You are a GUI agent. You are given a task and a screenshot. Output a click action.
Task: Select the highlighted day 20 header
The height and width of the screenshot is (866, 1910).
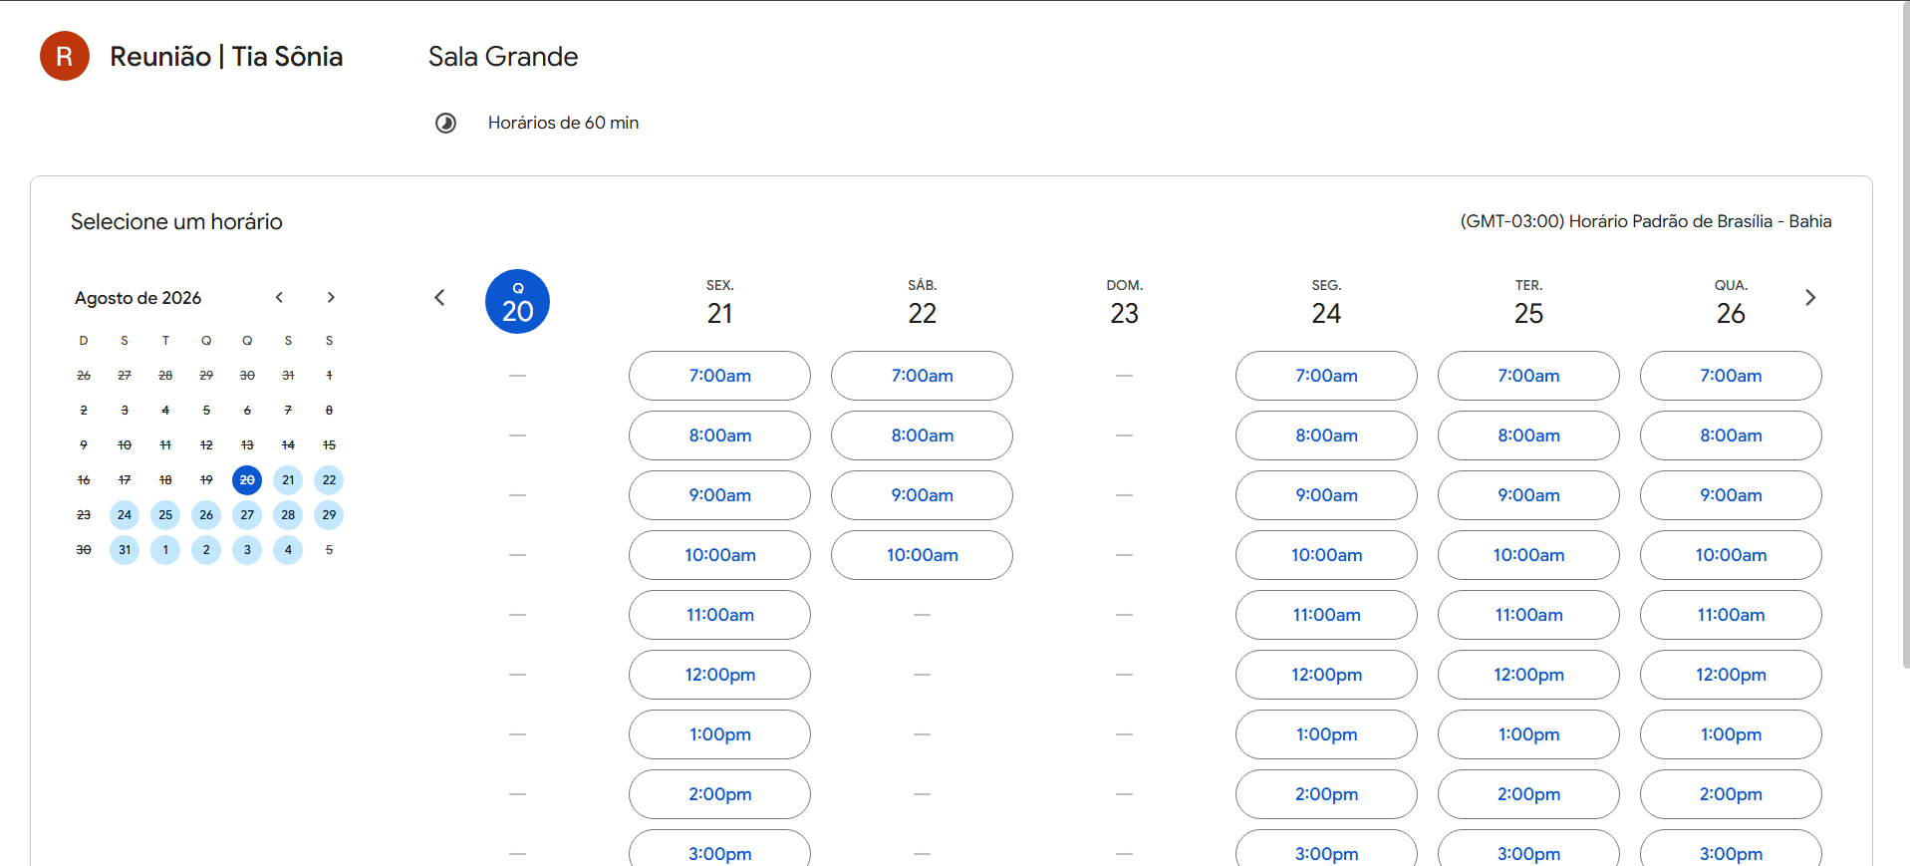tap(517, 301)
